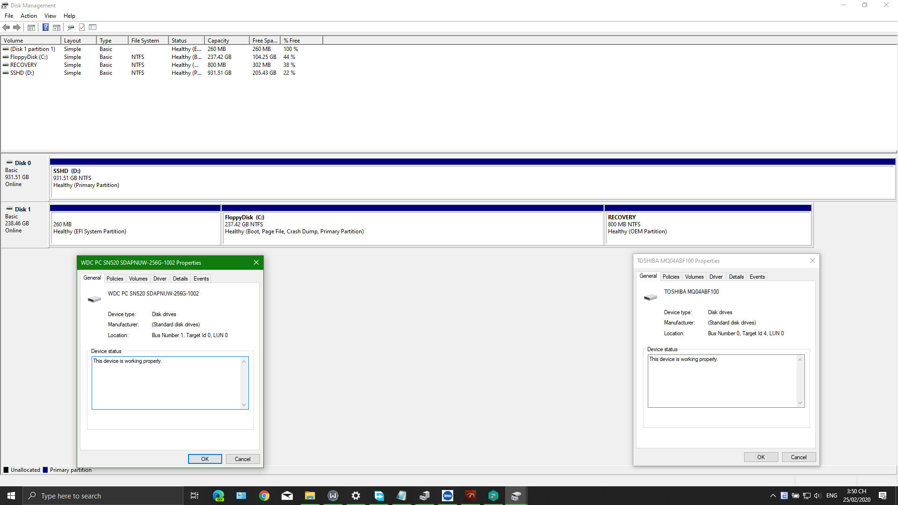Click the check mark document toolbar icon
Screen dimensions: 898x505
point(82,27)
